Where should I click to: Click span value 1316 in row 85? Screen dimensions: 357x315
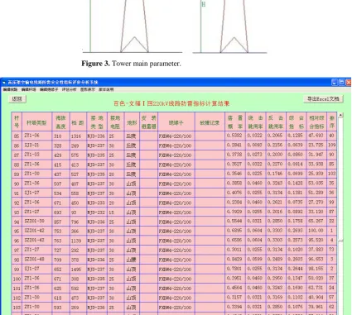coord(78,136)
